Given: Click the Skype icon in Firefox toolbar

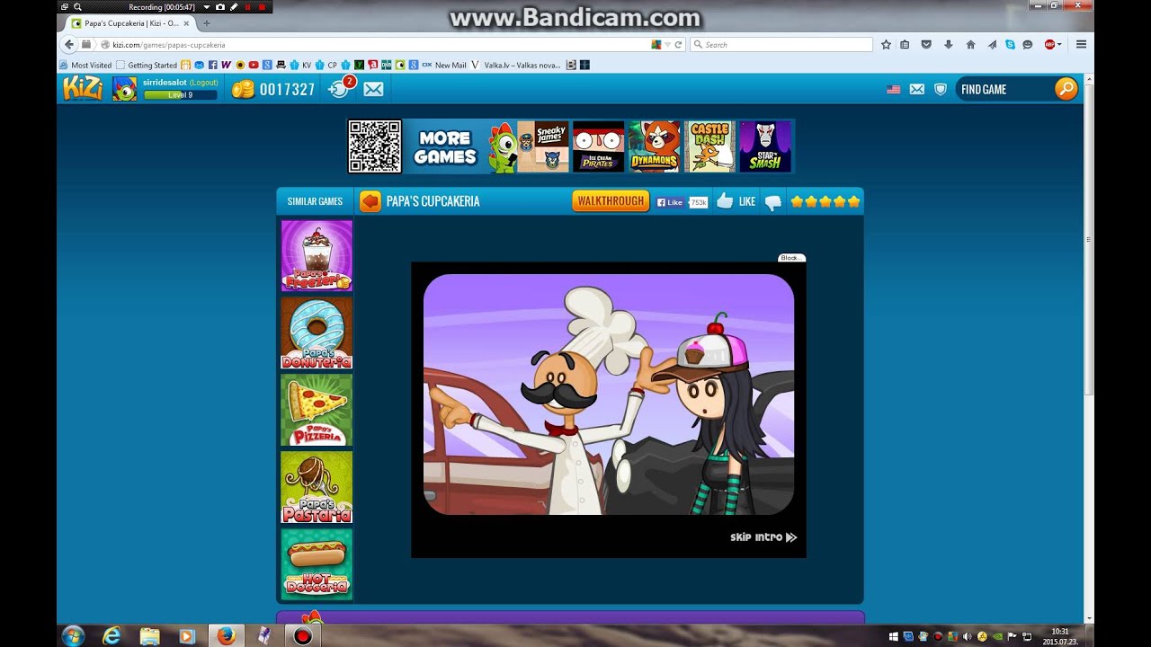Looking at the screenshot, I should [1011, 44].
